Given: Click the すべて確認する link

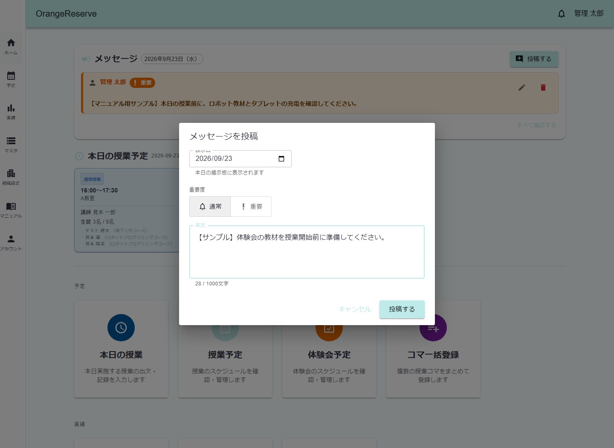Looking at the screenshot, I should coord(536,125).
